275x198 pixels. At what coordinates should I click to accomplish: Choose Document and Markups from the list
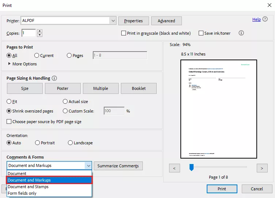pyautogui.click(x=49, y=180)
